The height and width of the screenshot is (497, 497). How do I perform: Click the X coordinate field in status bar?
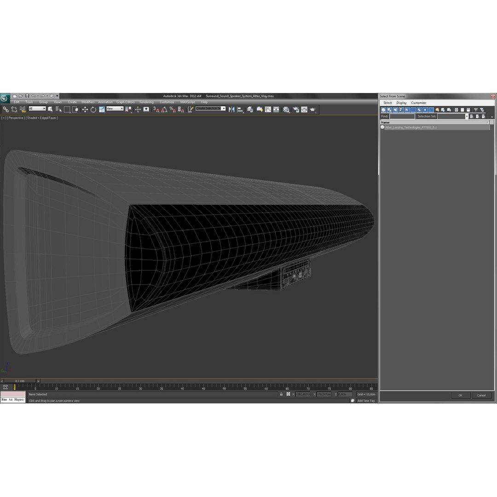[303, 394]
